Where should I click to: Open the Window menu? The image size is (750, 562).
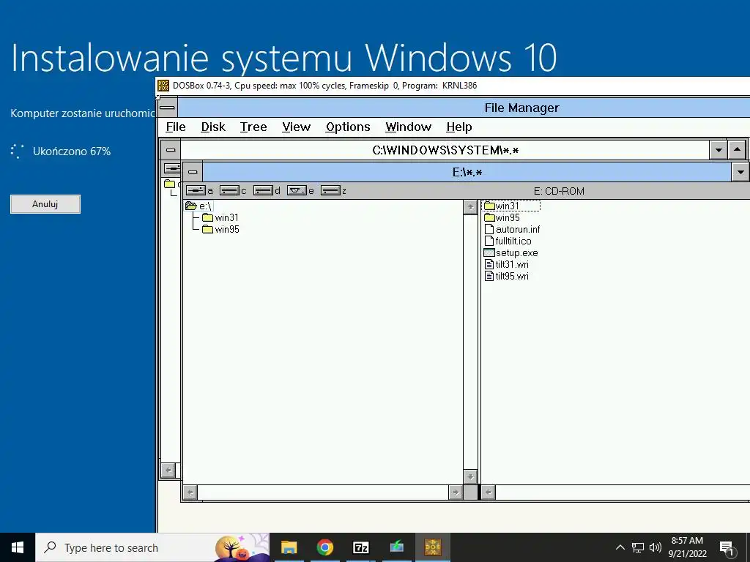coord(409,127)
